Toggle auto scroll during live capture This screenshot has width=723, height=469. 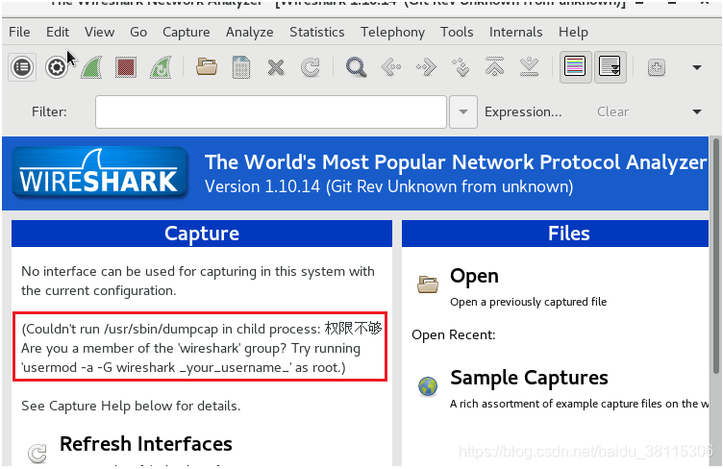point(610,67)
